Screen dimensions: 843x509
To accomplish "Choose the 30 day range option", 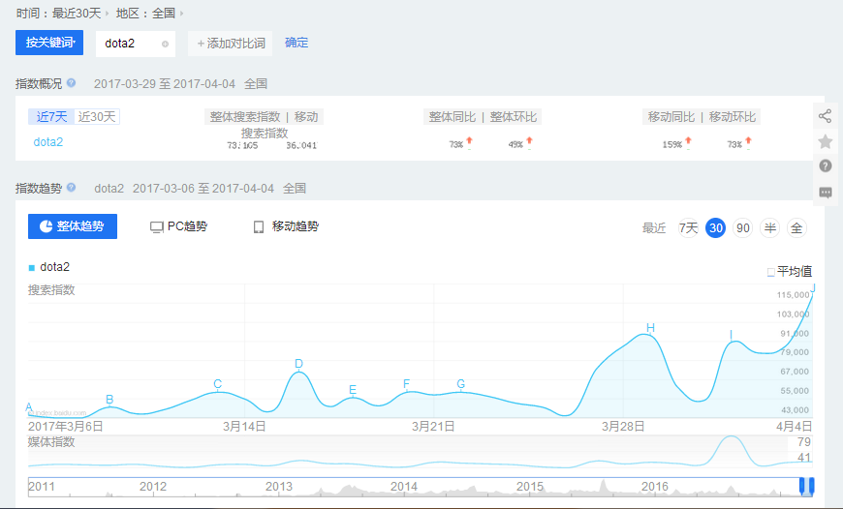I will click(x=716, y=228).
